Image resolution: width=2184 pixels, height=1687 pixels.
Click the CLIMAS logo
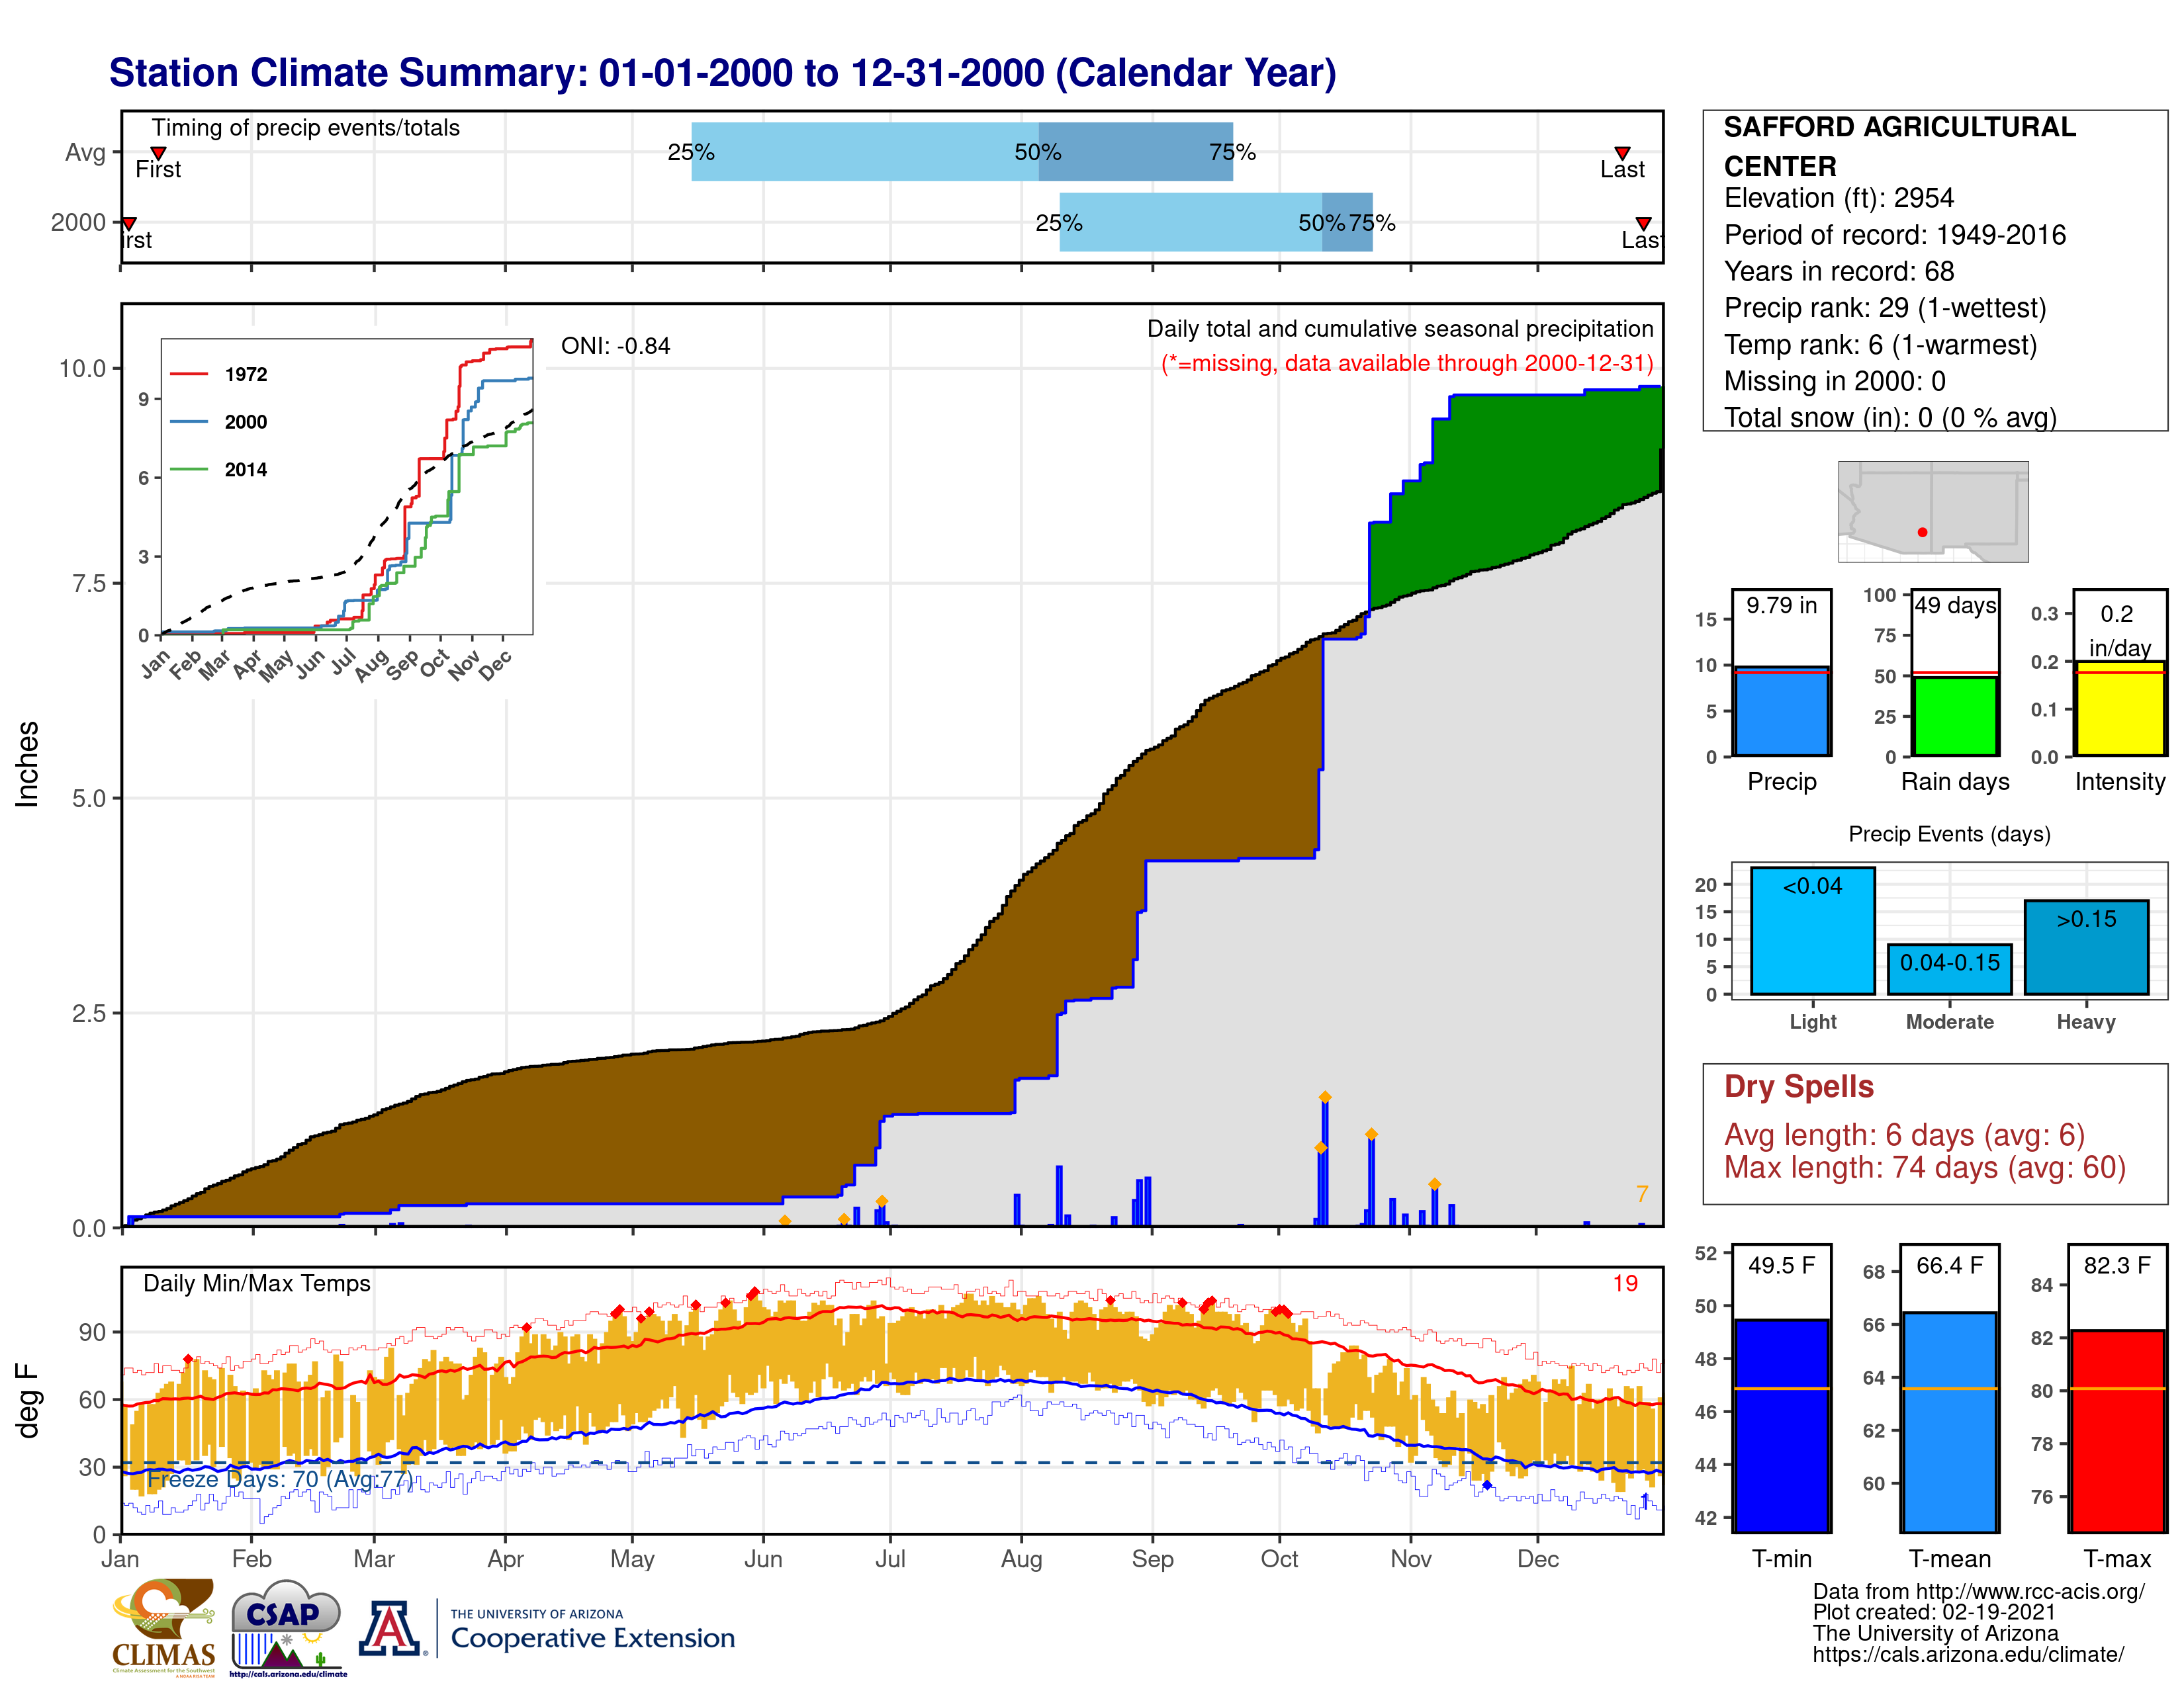click(x=164, y=1627)
